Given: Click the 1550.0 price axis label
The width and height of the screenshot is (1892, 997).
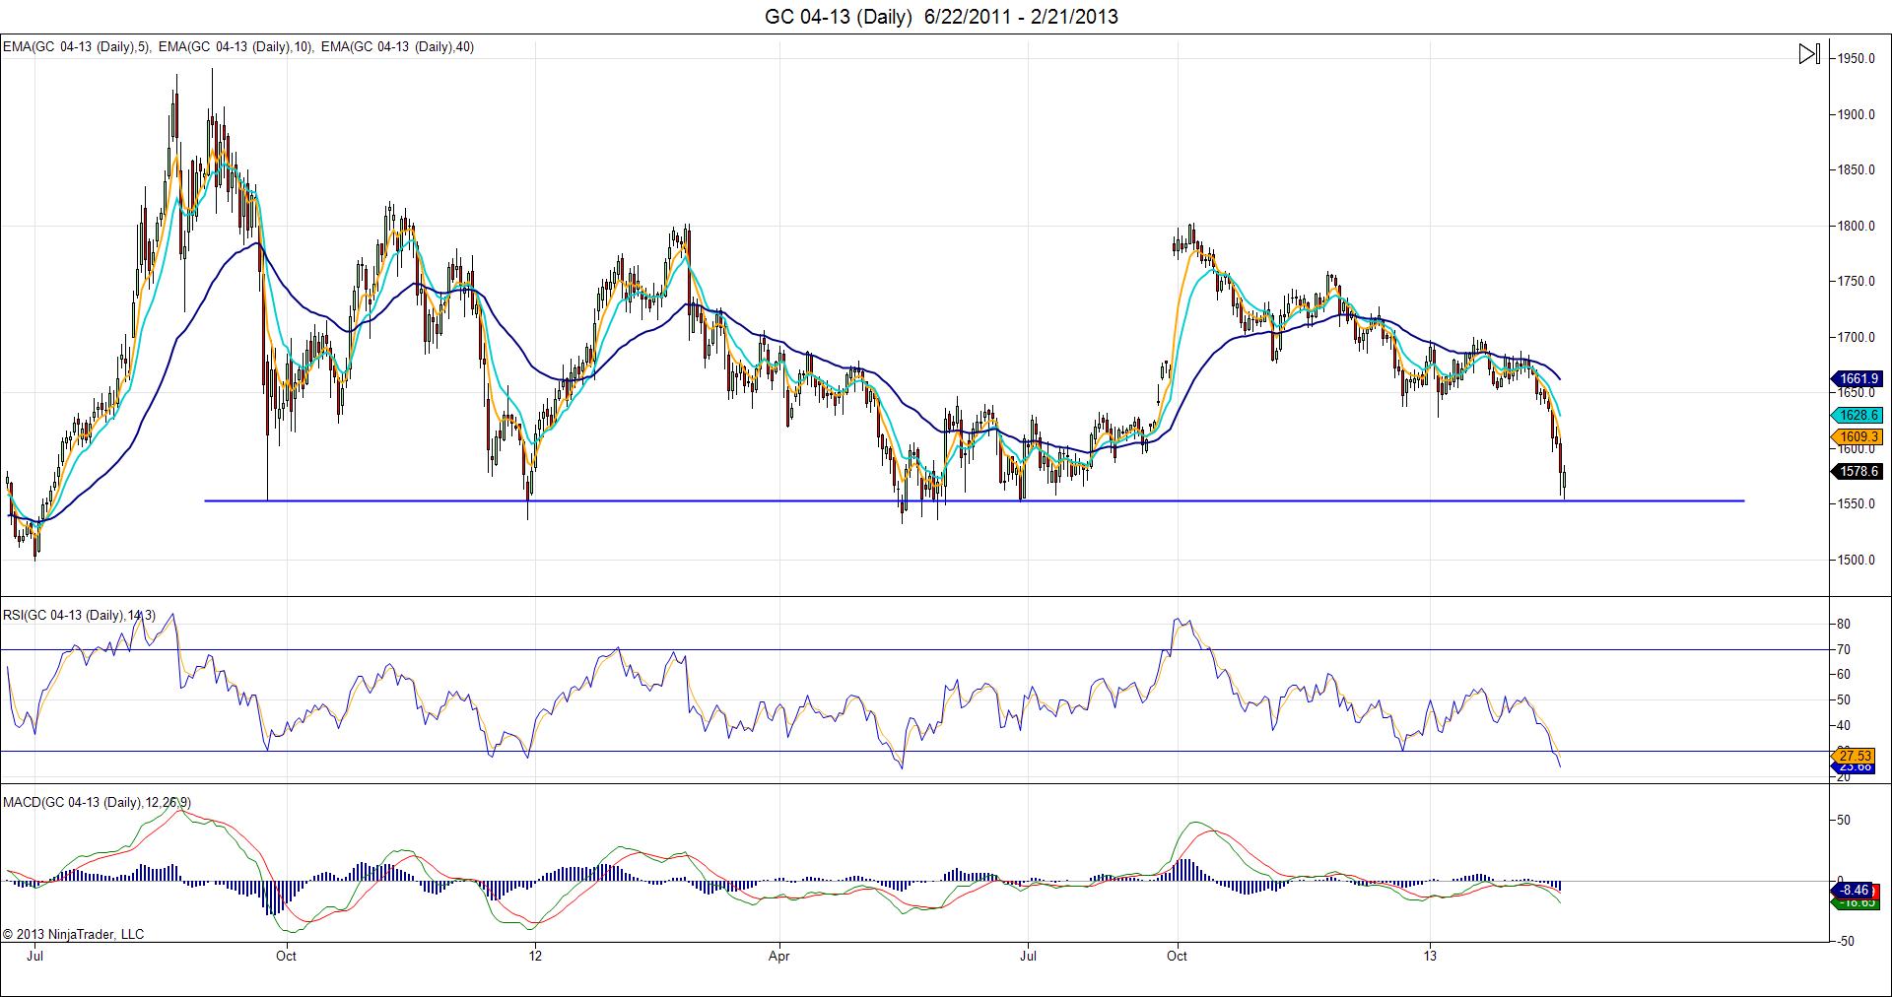Looking at the screenshot, I should (1857, 504).
